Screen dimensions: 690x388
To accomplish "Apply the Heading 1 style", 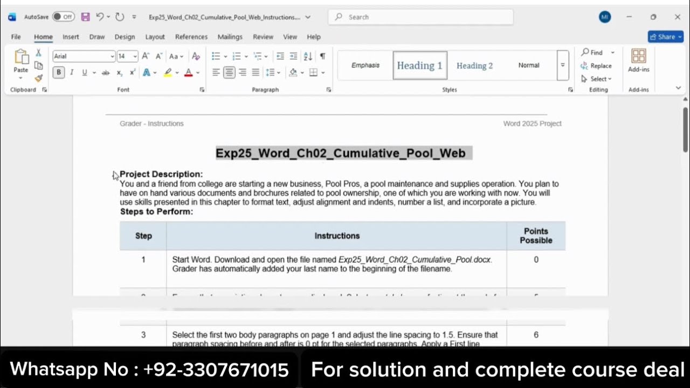I will (420, 65).
